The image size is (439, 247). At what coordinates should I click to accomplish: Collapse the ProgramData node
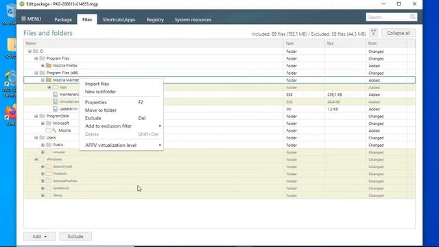tap(36, 116)
